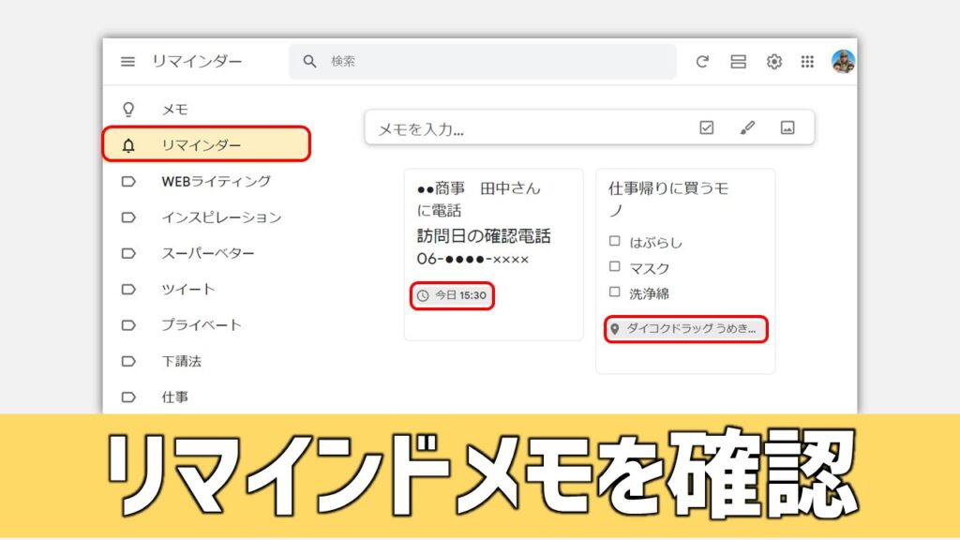Screen dimensions: 960x540
Task: Open the 仕事帰りに買うモノ note title
Action: click(667, 199)
